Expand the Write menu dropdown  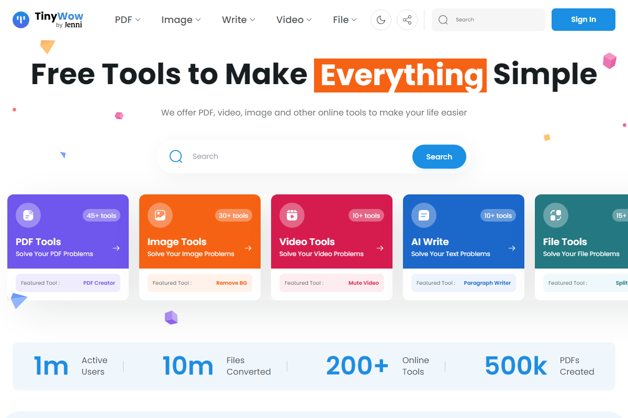(239, 20)
